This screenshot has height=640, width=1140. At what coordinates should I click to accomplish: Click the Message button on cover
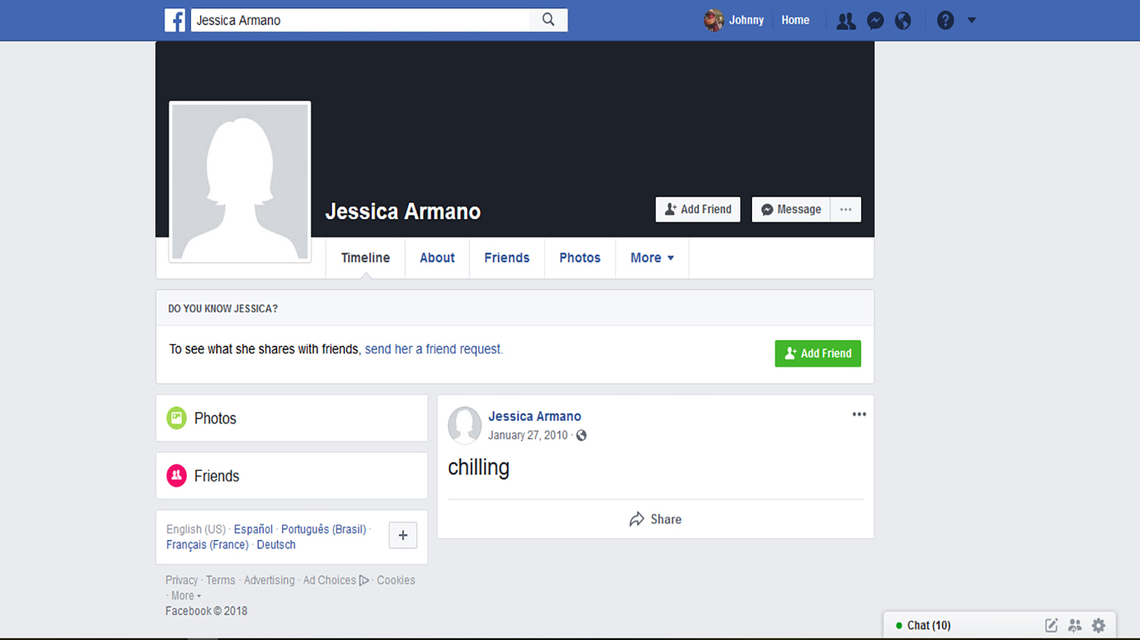click(x=791, y=209)
